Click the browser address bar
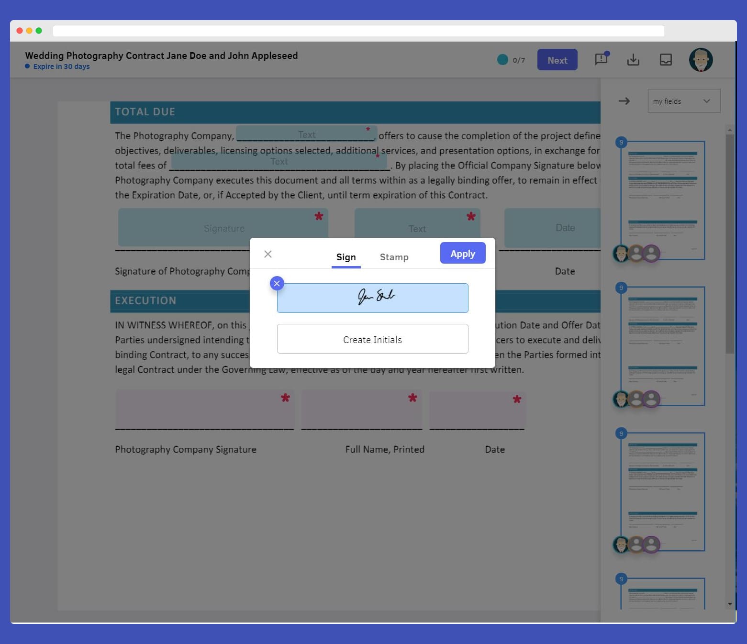Screen dimensions: 747x644 click(x=358, y=31)
